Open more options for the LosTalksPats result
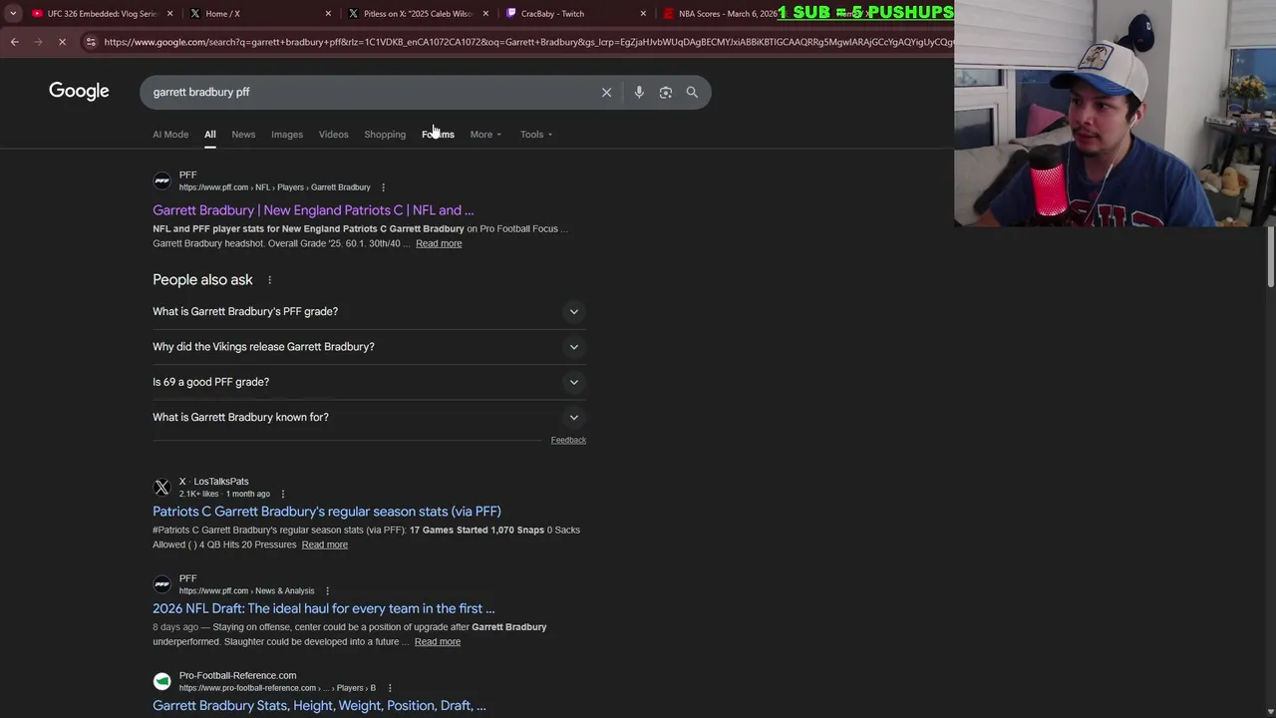 (282, 494)
